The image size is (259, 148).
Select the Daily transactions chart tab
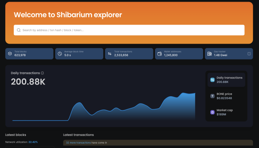coord(226,80)
